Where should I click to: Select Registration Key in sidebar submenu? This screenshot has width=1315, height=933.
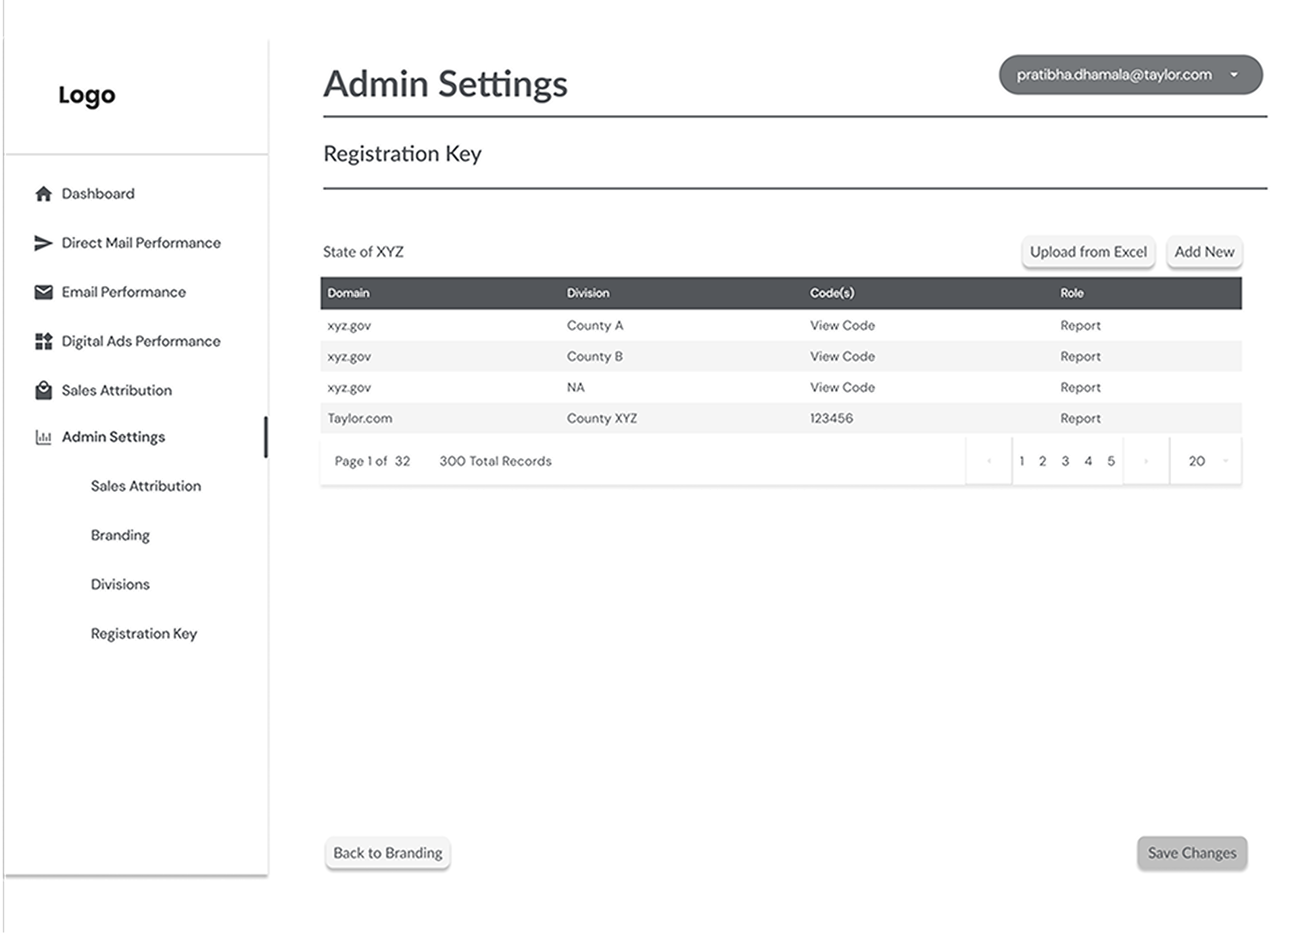pyautogui.click(x=144, y=634)
